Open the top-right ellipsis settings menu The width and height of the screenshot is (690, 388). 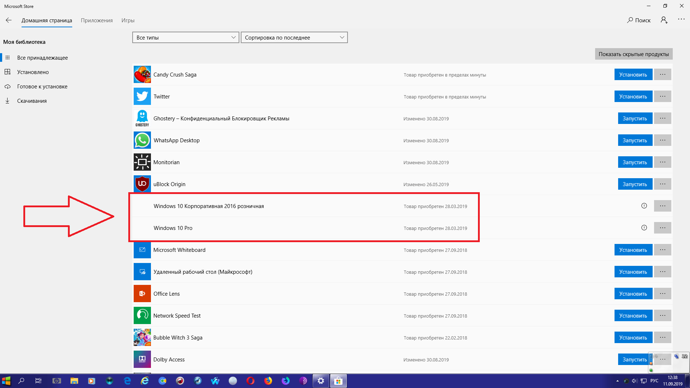click(x=681, y=19)
